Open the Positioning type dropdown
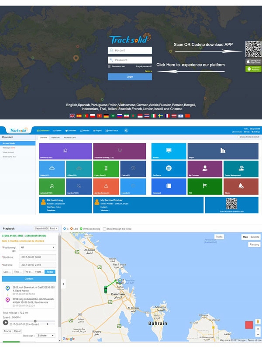 38,247
